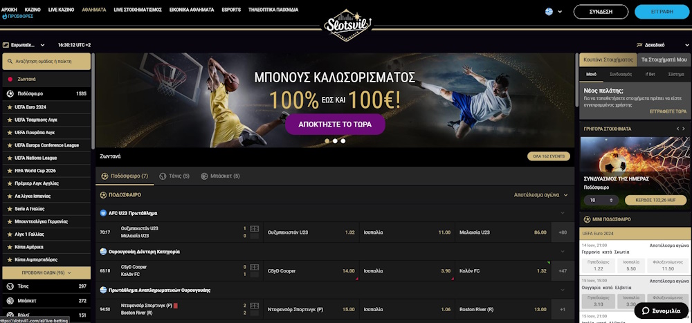The width and height of the screenshot is (692, 323).
Task: Open the ESPORTS menu item
Action: (231, 9)
